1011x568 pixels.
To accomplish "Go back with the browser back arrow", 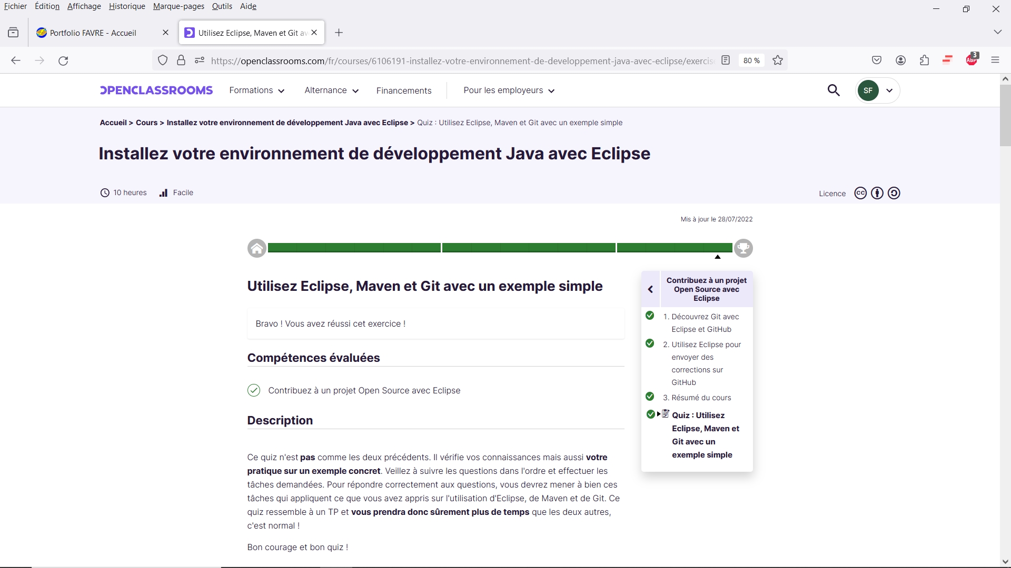I will (16, 60).
